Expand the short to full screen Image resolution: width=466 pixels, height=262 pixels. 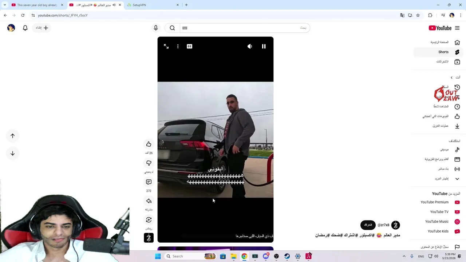pyautogui.click(x=166, y=47)
